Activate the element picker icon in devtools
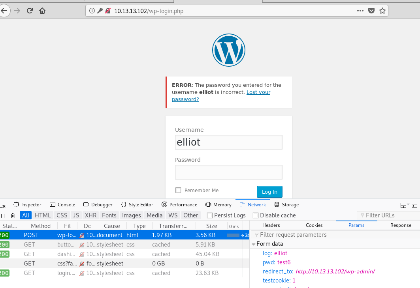 tap(3, 205)
